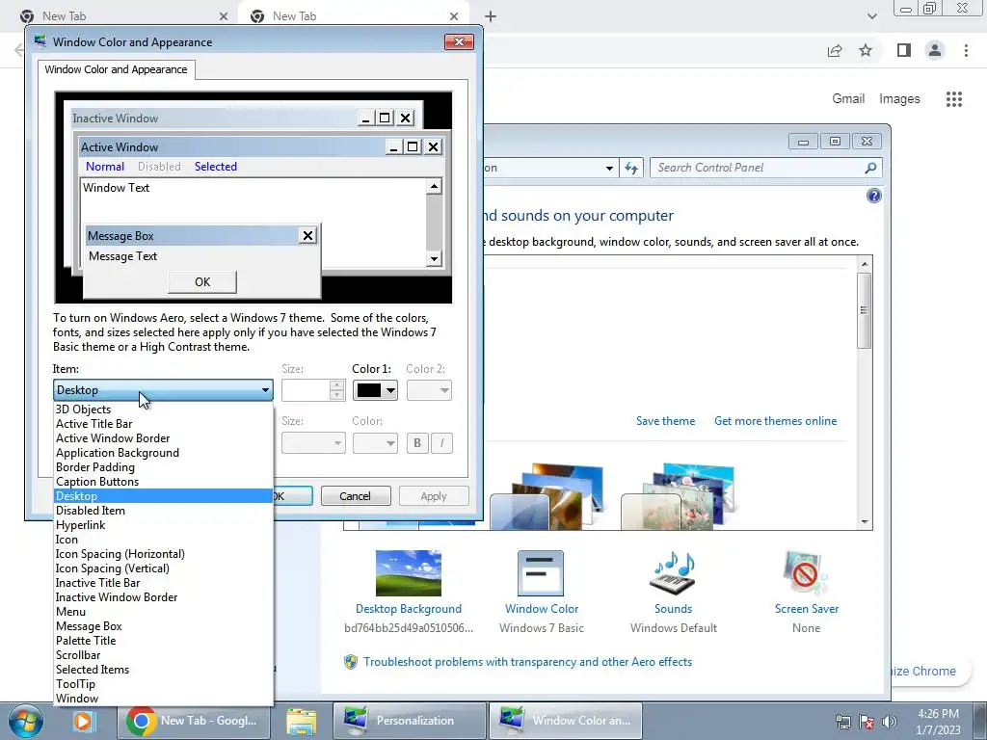The height and width of the screenshot is (740, 987).
Task: Select Scrollbar from the item list
Action: pyautogui.click(x=164, y=655)
